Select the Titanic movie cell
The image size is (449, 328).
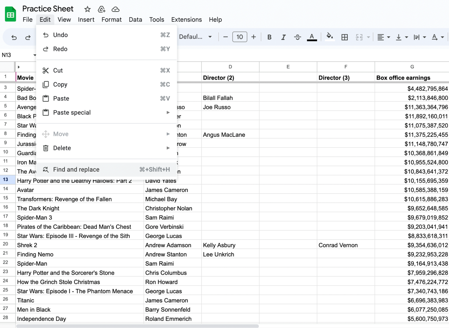(80, 300)
